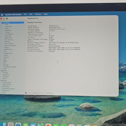126x126 pixels.
Task: Launch Launchpad in the Dock
Action: [x=11, y=124]
